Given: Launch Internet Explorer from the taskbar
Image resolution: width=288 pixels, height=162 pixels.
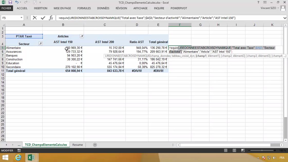Looking at the screenshot, I should coord(18,157).
